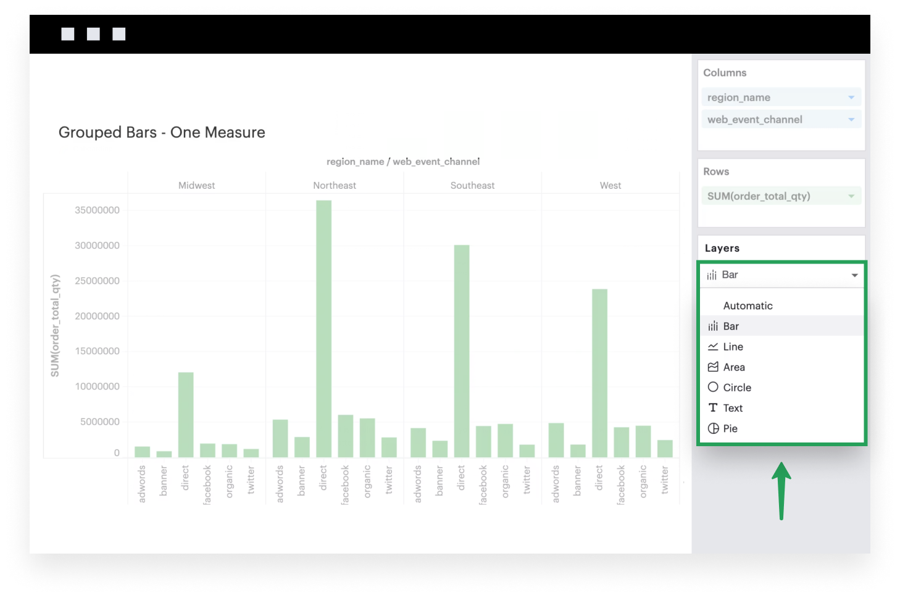Click the Southeast direct bar

pos(462,351)
